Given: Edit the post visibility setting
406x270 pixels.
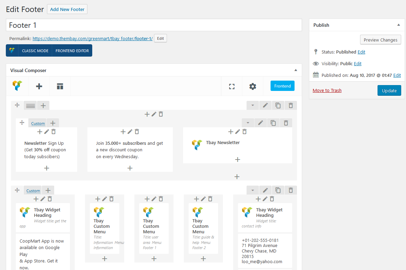Looking at the screenshot, I should [358, 63].
